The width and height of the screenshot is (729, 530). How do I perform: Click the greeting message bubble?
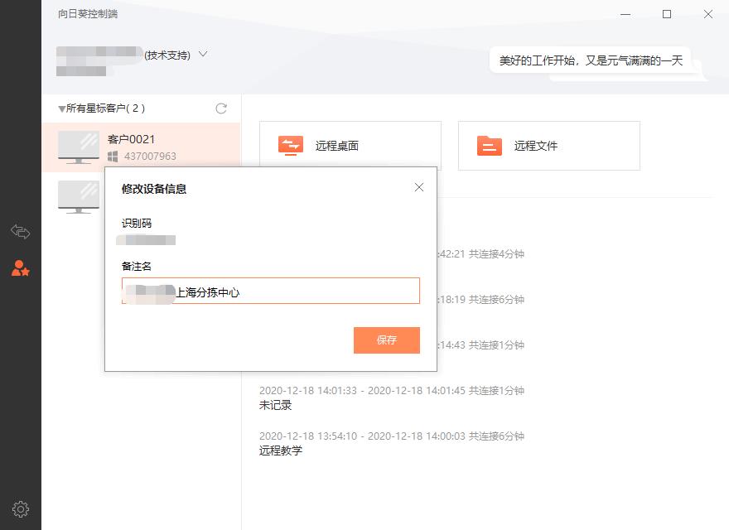tap(591, 60)
